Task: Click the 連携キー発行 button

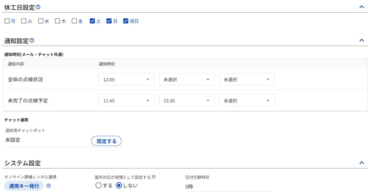Action: [24, 186]
